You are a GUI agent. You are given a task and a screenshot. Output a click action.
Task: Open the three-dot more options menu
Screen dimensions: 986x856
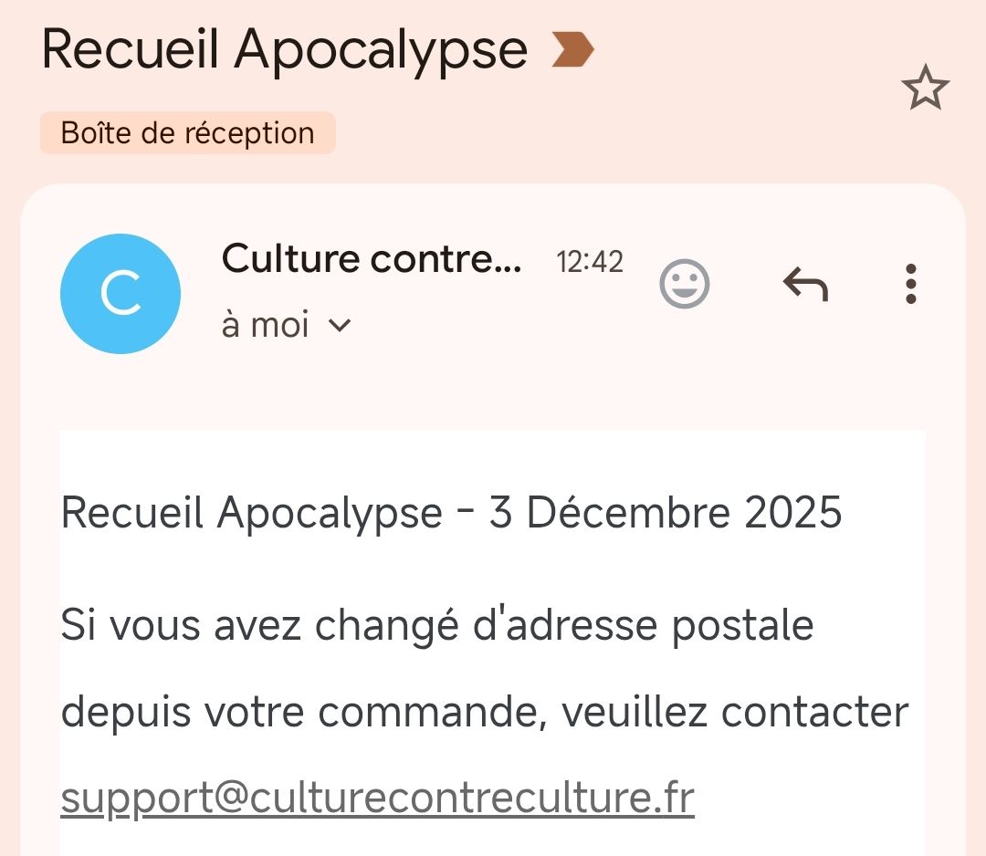coord(910,285)
